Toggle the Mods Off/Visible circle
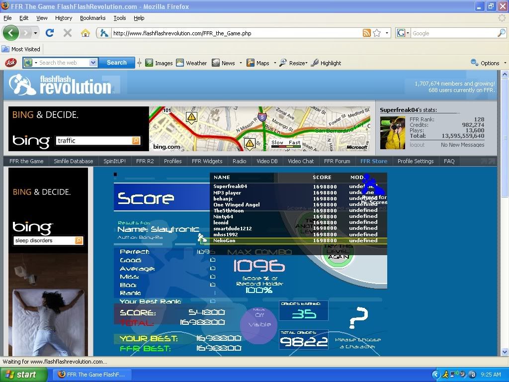509x382 pixels. click(x=259, y=324)
